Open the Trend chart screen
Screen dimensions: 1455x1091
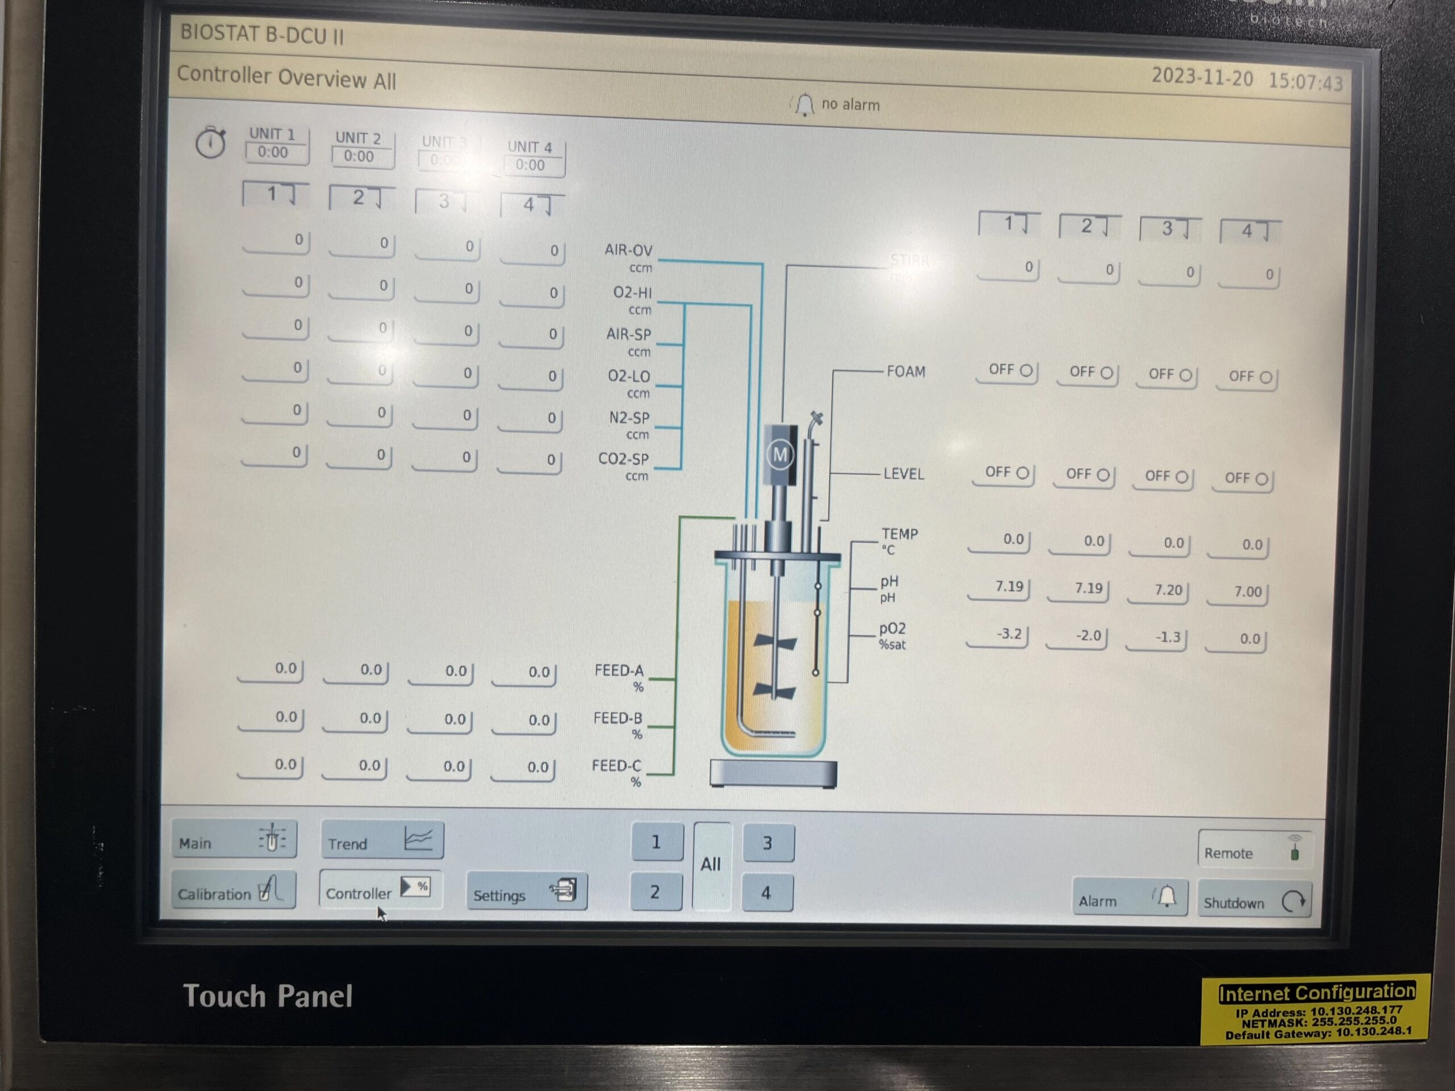(382, 841)
